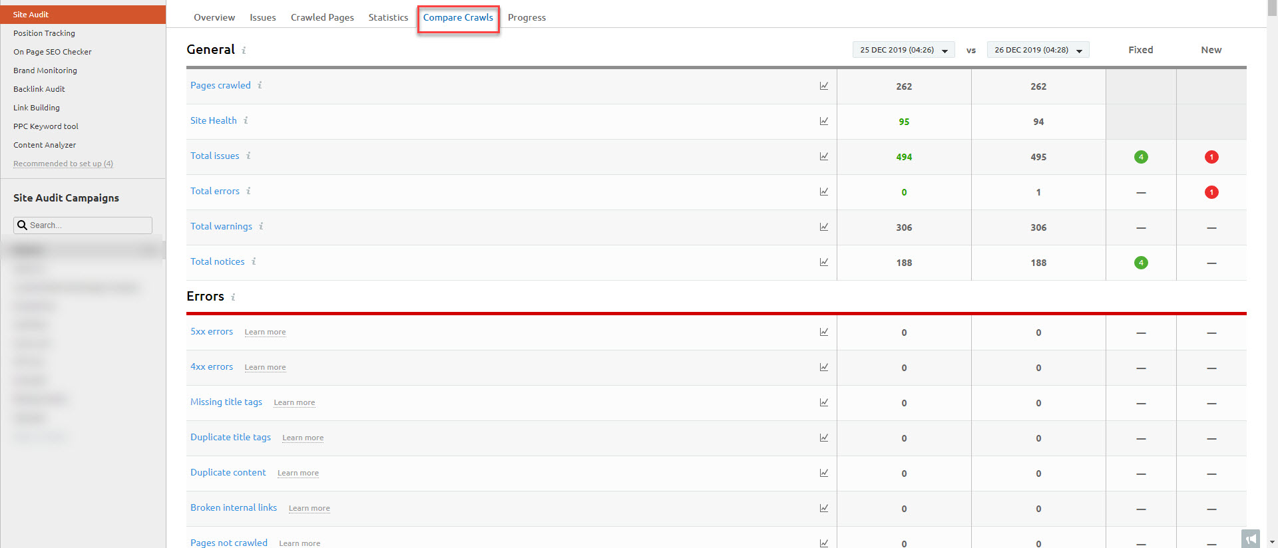The height and width of the screenshot is (548, 1278).
Task: Click the campaign Search input field
Action: point(83,225)
